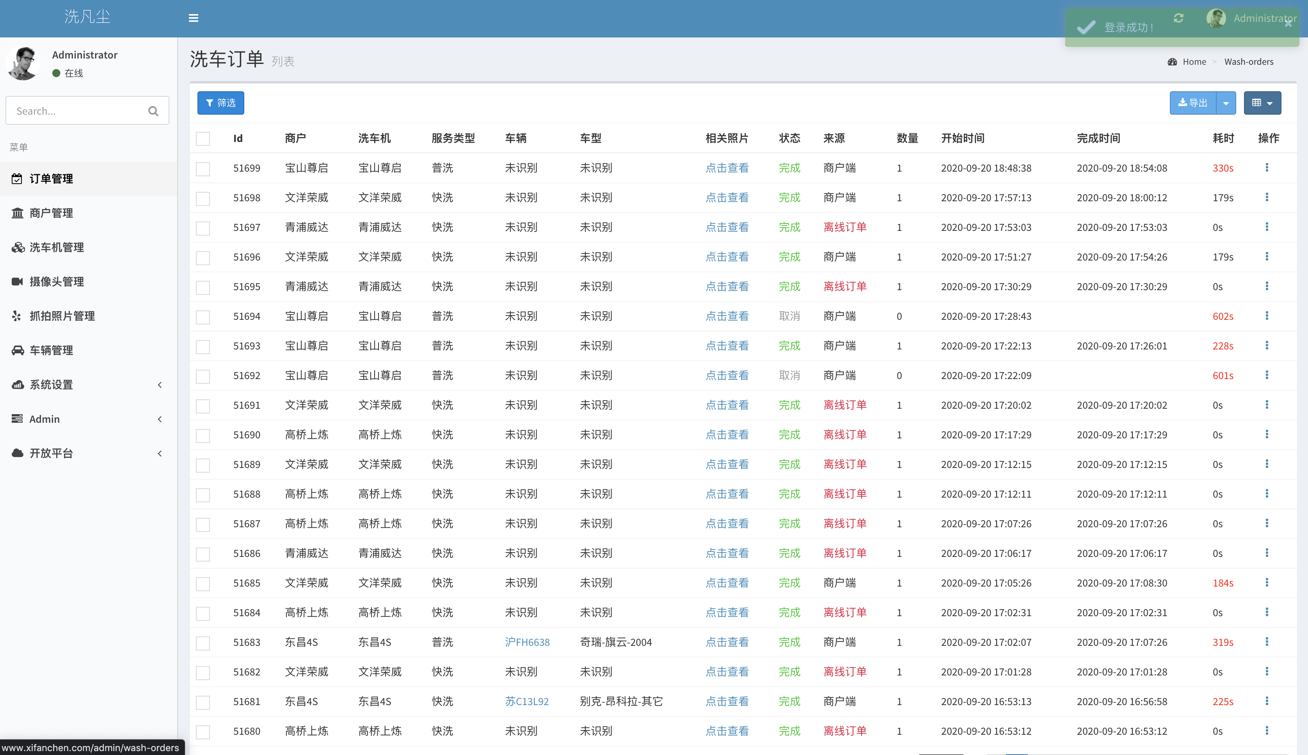This screenshot has width=1308, height=755.
Task: Focus the sidebar Search field
Action: pos(78,110)
